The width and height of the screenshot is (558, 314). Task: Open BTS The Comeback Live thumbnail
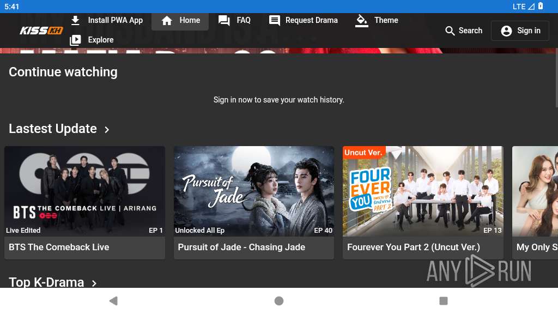click(84, 191)
